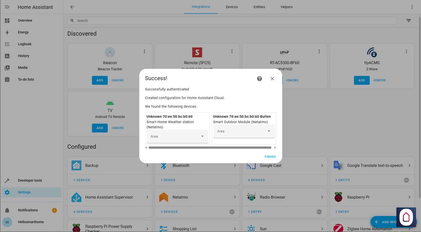
Task: Expand the Backup integration chevron
Action: 147,166
